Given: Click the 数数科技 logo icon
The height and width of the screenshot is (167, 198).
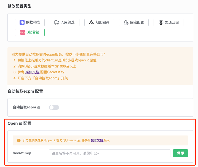Looking at the screenshot, I should click(22, 22).
